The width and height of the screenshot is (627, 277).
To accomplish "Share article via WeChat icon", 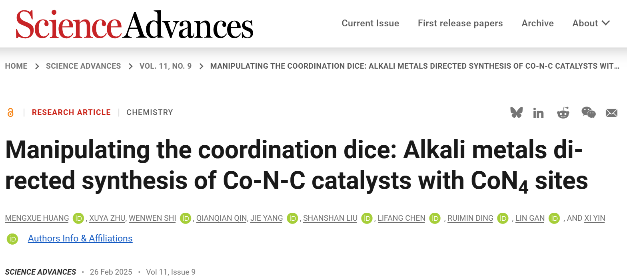I will [x=588, y=113].
